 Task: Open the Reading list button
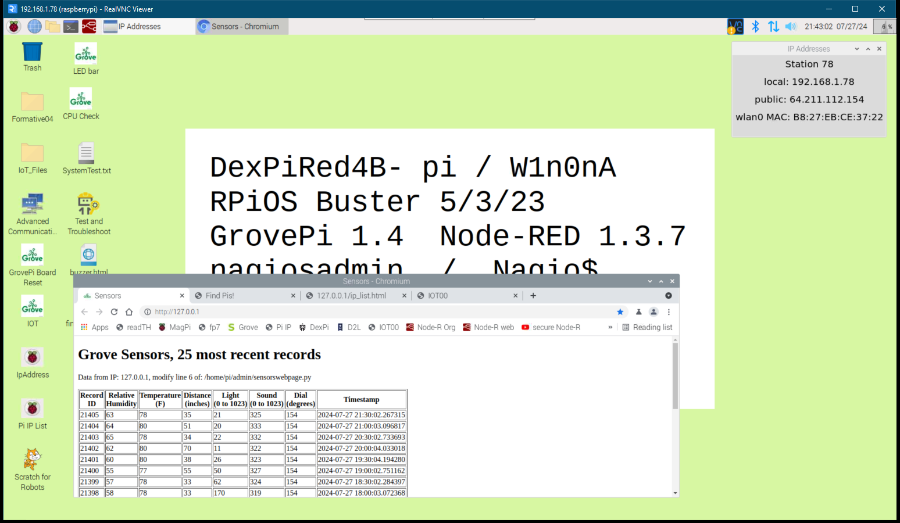pyautogui.click(x=647, y=327)
